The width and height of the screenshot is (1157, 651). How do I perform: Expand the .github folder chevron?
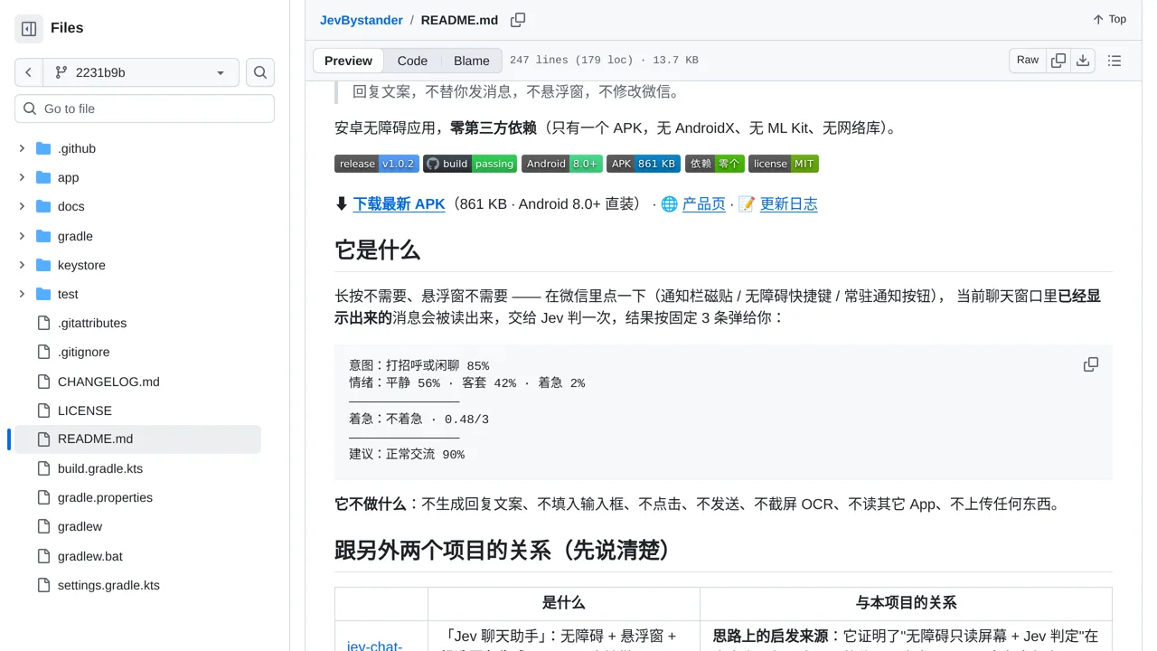click(x=22, y=148)
